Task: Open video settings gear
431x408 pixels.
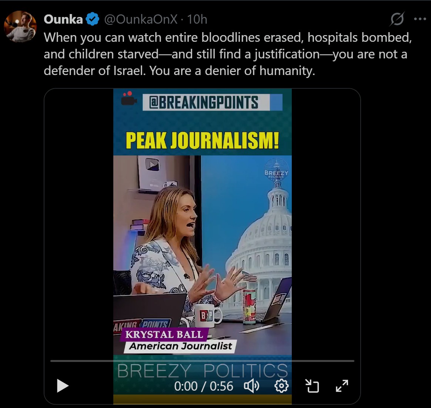Action: [x=281, y=386]
